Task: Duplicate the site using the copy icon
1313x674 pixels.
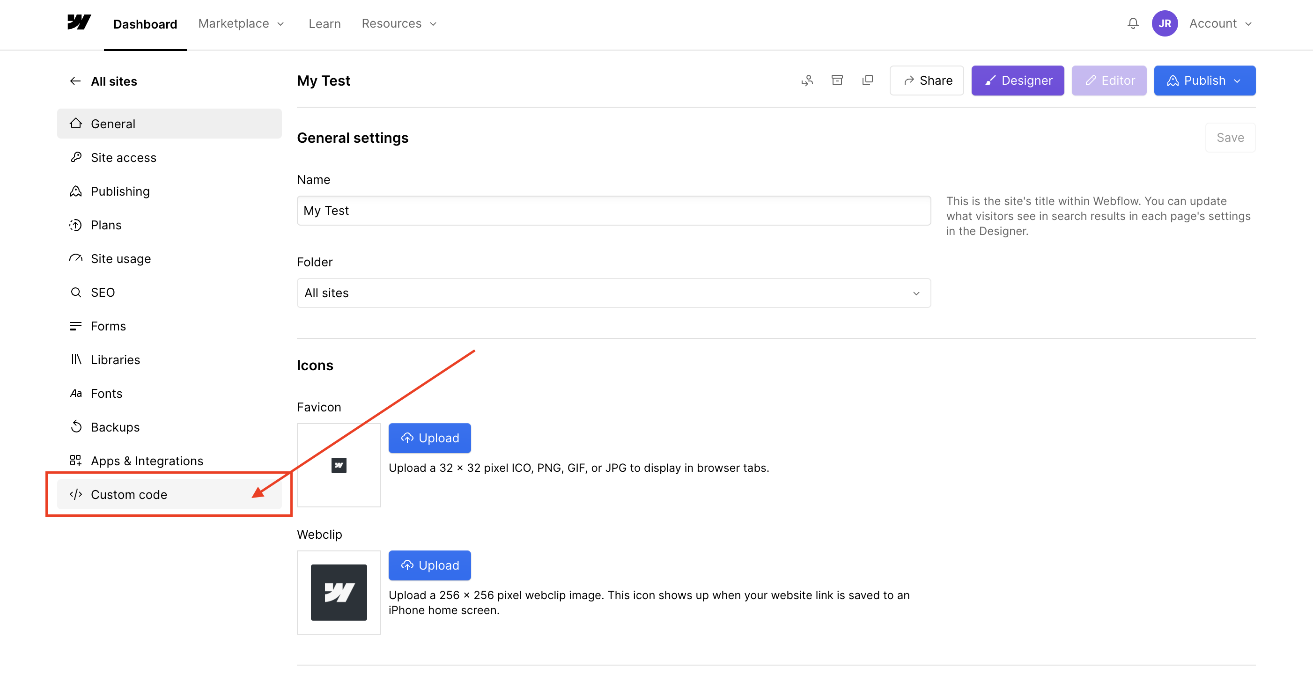Action: coord(868,80)
